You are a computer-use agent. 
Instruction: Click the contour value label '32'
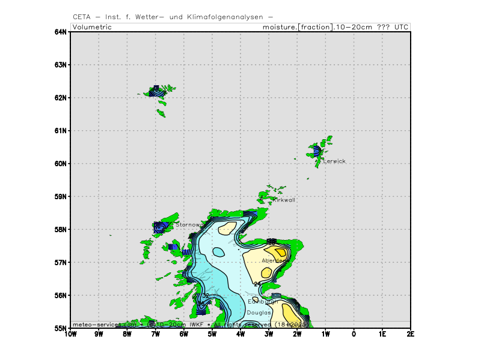[x=206, y=296]
